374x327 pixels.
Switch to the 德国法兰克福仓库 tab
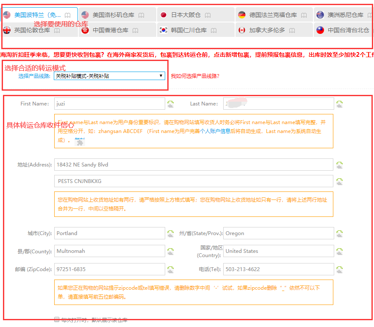pyautogui.click(x=274, y=15)
